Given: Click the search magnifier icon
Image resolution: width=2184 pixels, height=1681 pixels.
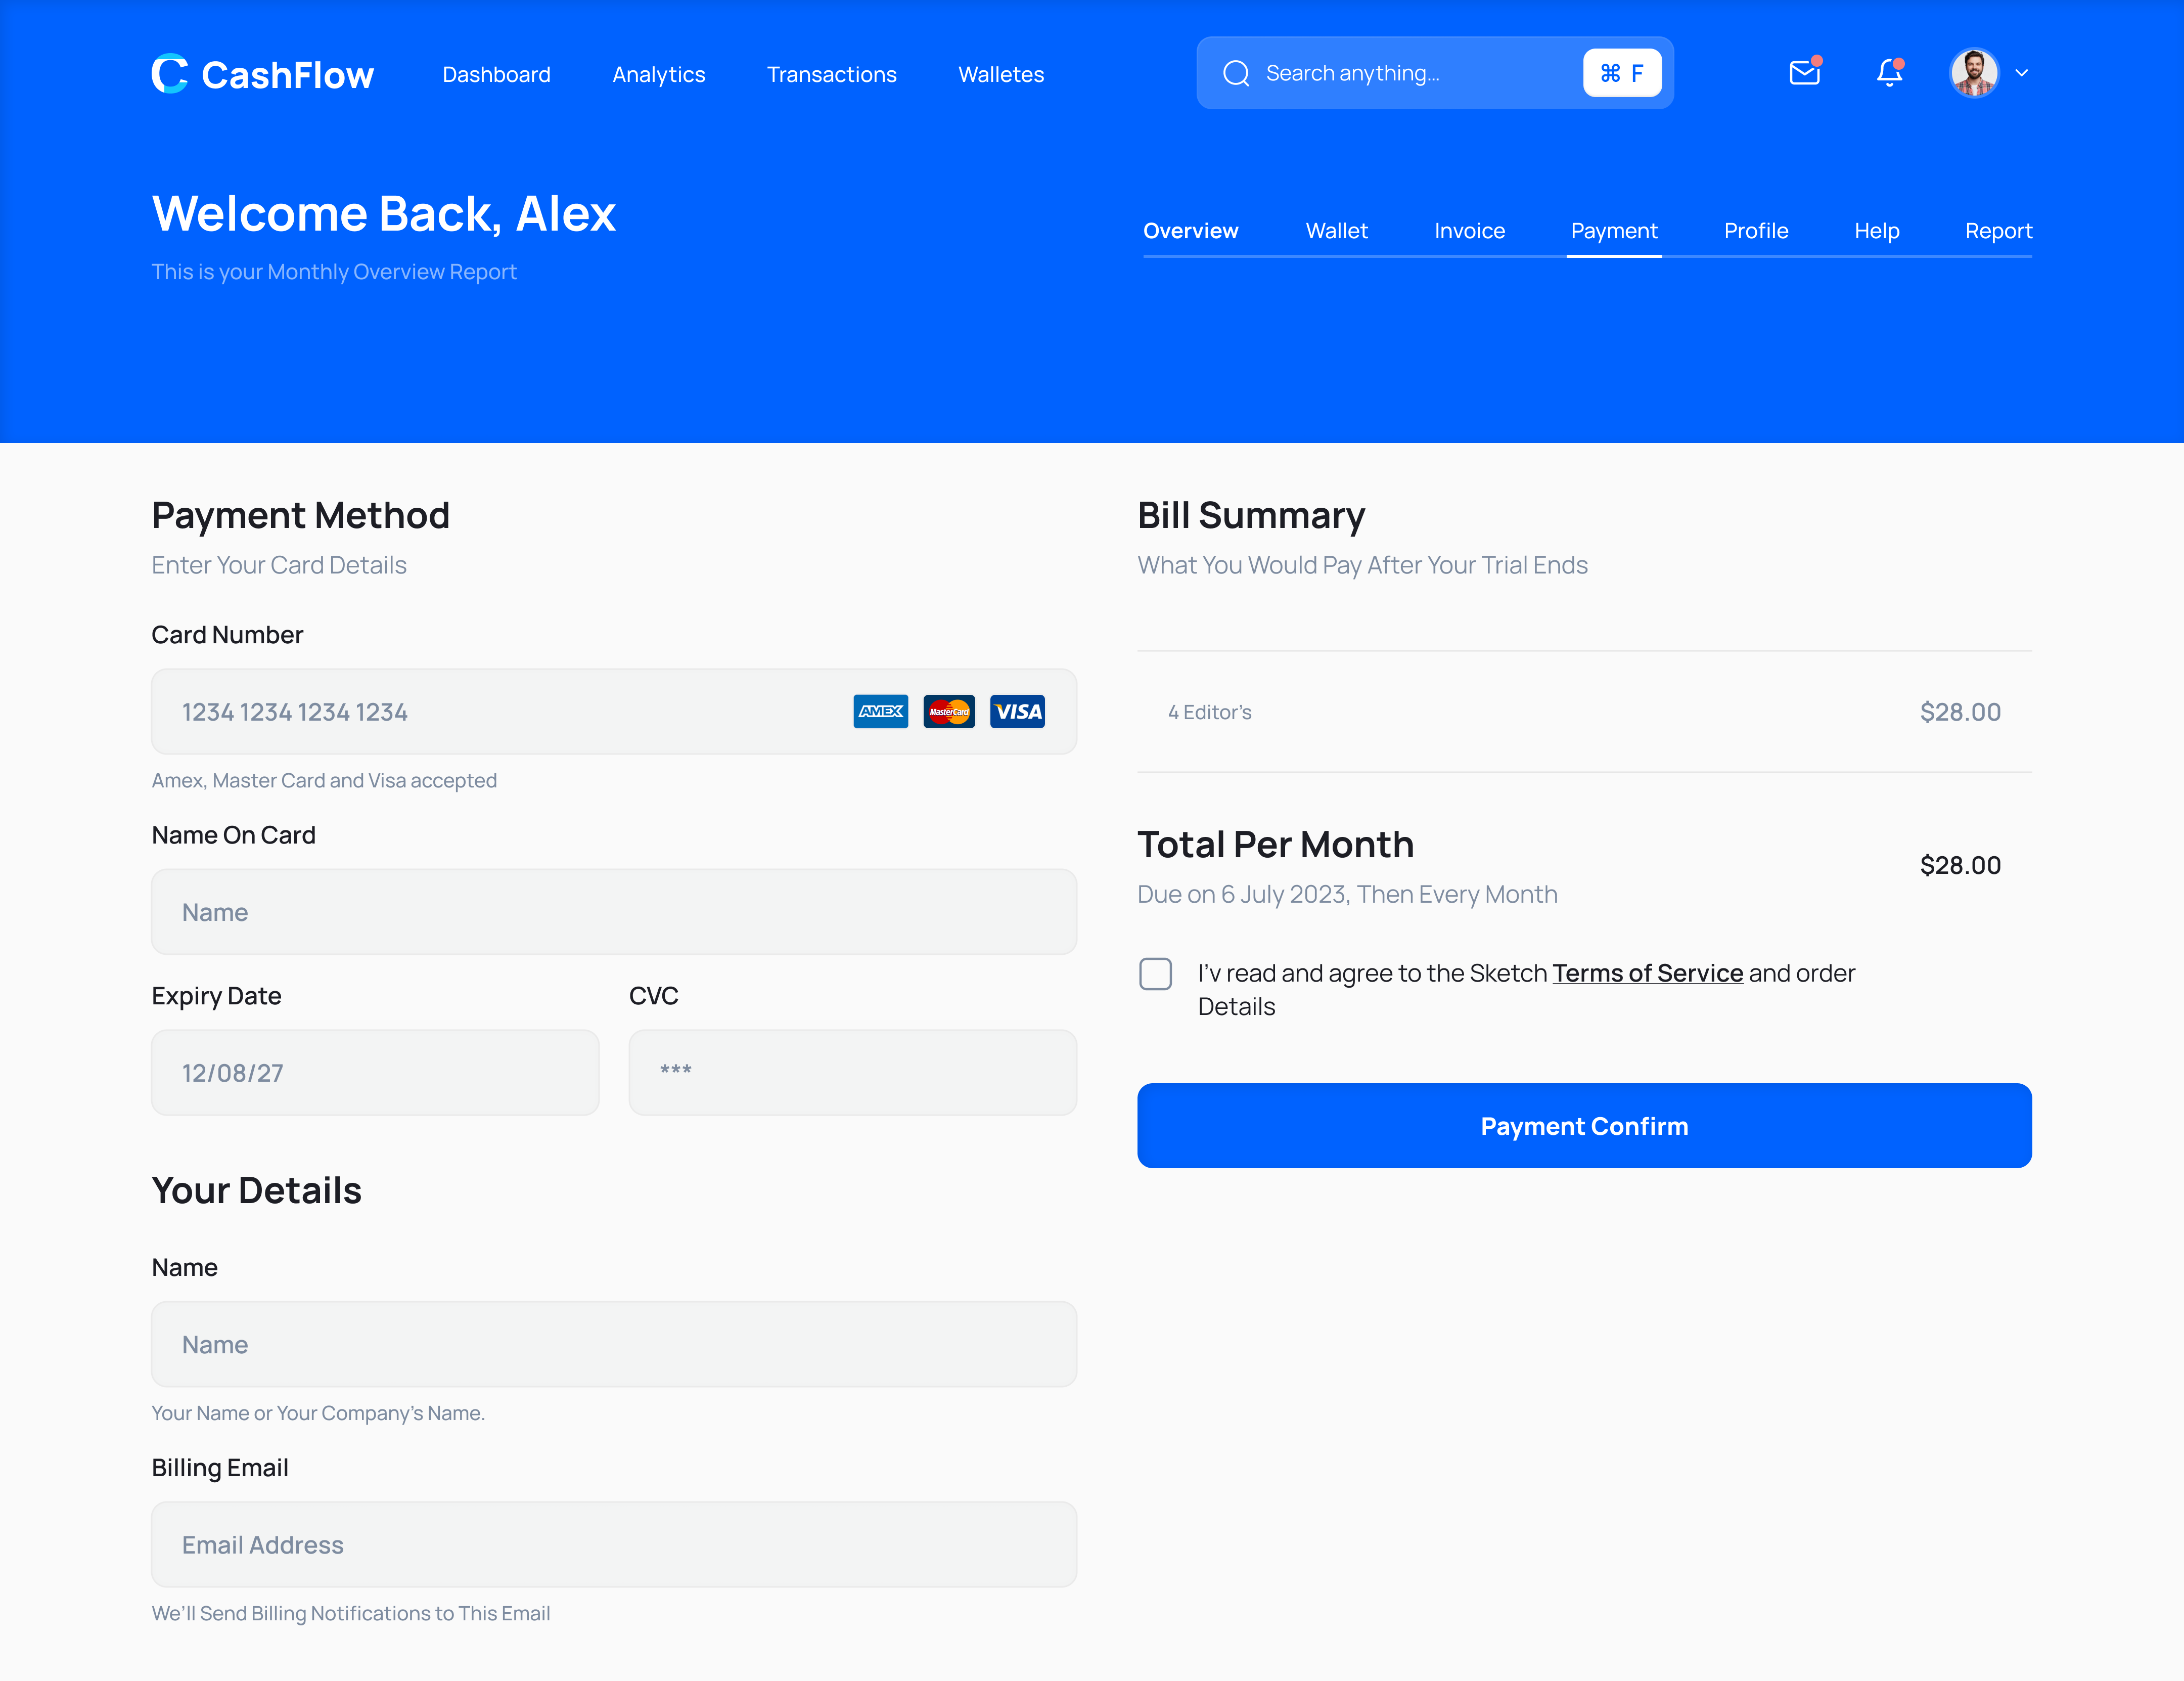Looking at the screenshot, I should (x=1237, y=72).
